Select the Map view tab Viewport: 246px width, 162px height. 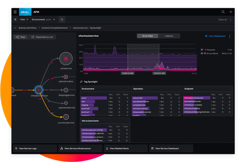(20, 37)
